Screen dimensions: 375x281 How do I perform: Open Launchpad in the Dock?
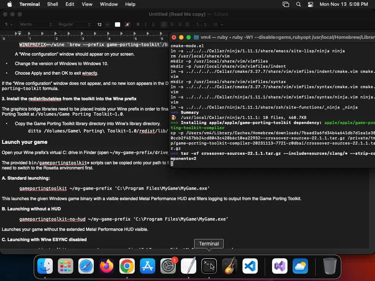pos(66,266)
